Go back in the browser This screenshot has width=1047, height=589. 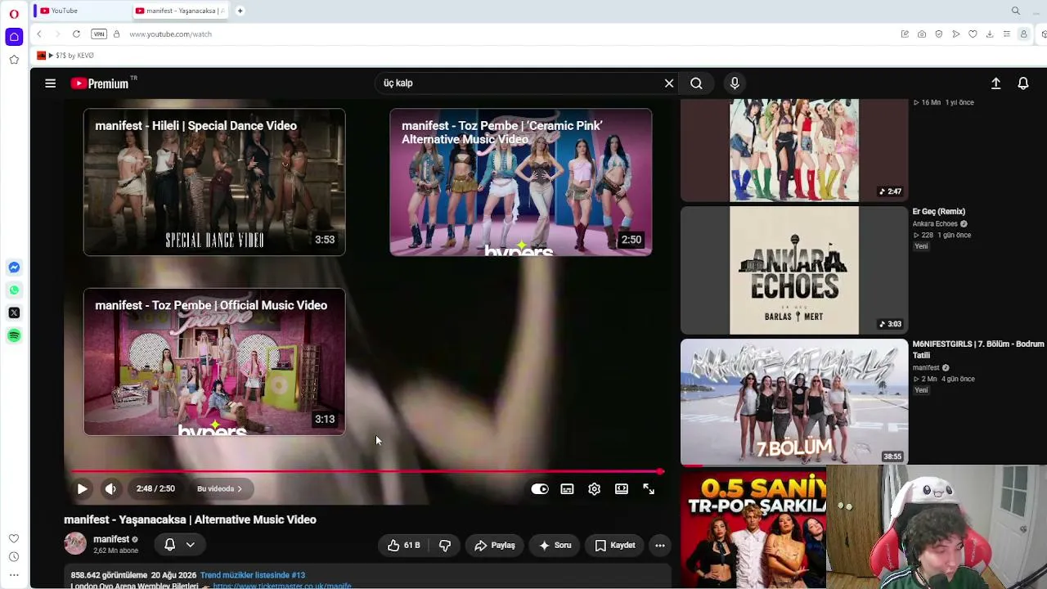pos(38,34)
